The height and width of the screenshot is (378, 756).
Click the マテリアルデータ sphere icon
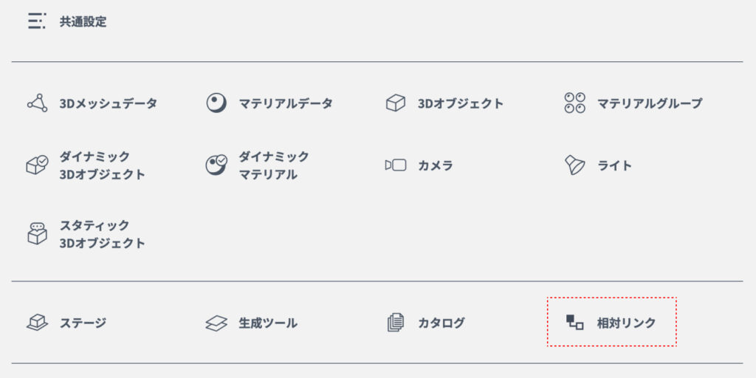pos(216,103)
